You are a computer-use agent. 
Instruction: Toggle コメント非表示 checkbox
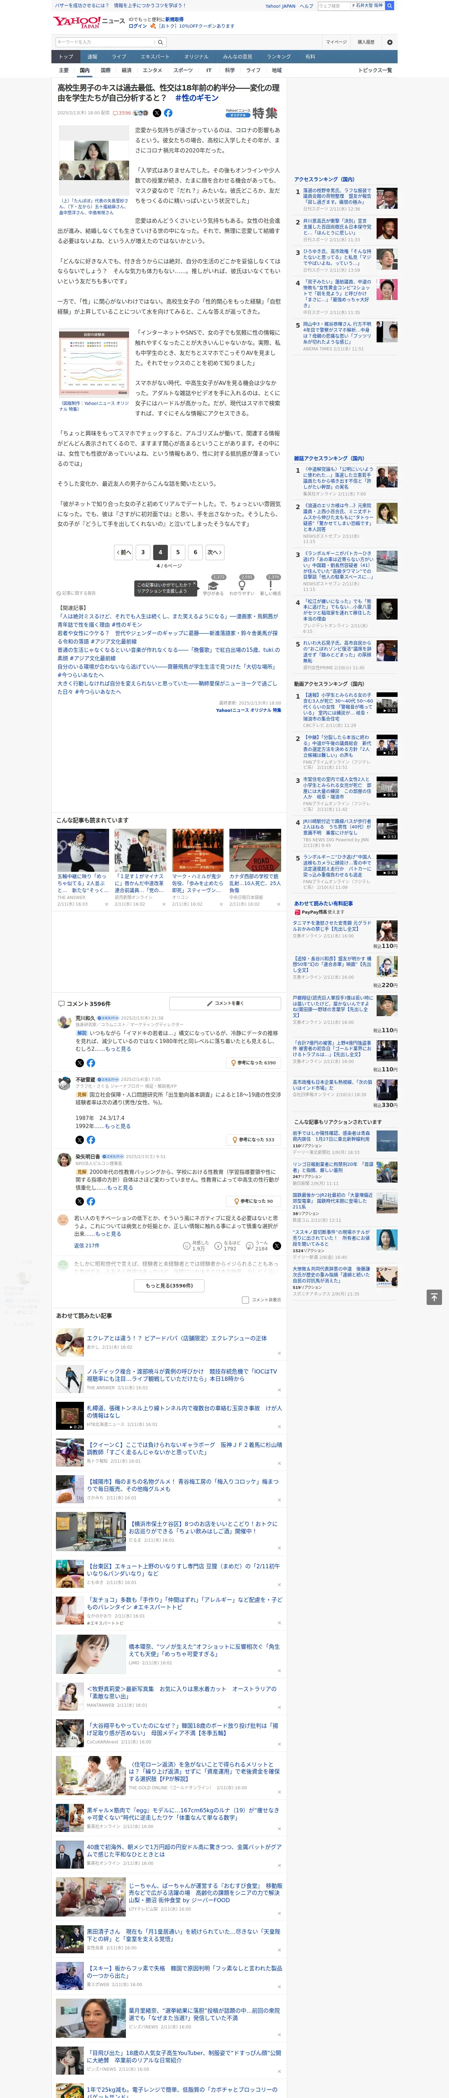(245, 1300)
